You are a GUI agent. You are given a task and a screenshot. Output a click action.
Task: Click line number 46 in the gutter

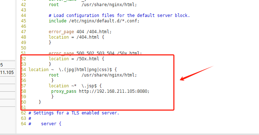[x=23, y=26]
